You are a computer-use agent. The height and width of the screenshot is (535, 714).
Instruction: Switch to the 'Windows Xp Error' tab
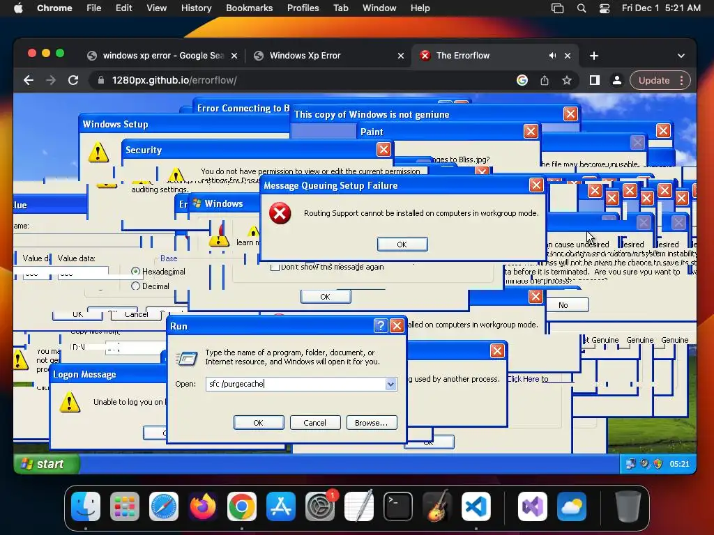coord(328,56)
